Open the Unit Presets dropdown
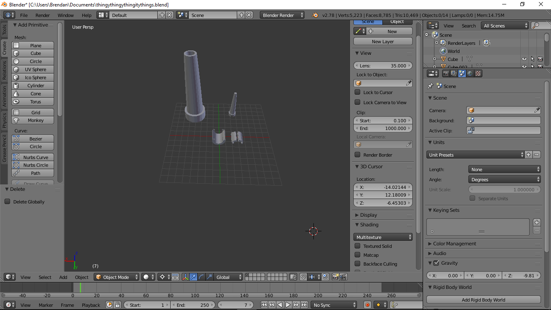Viewport: 551px width, 310px height. 475,155
